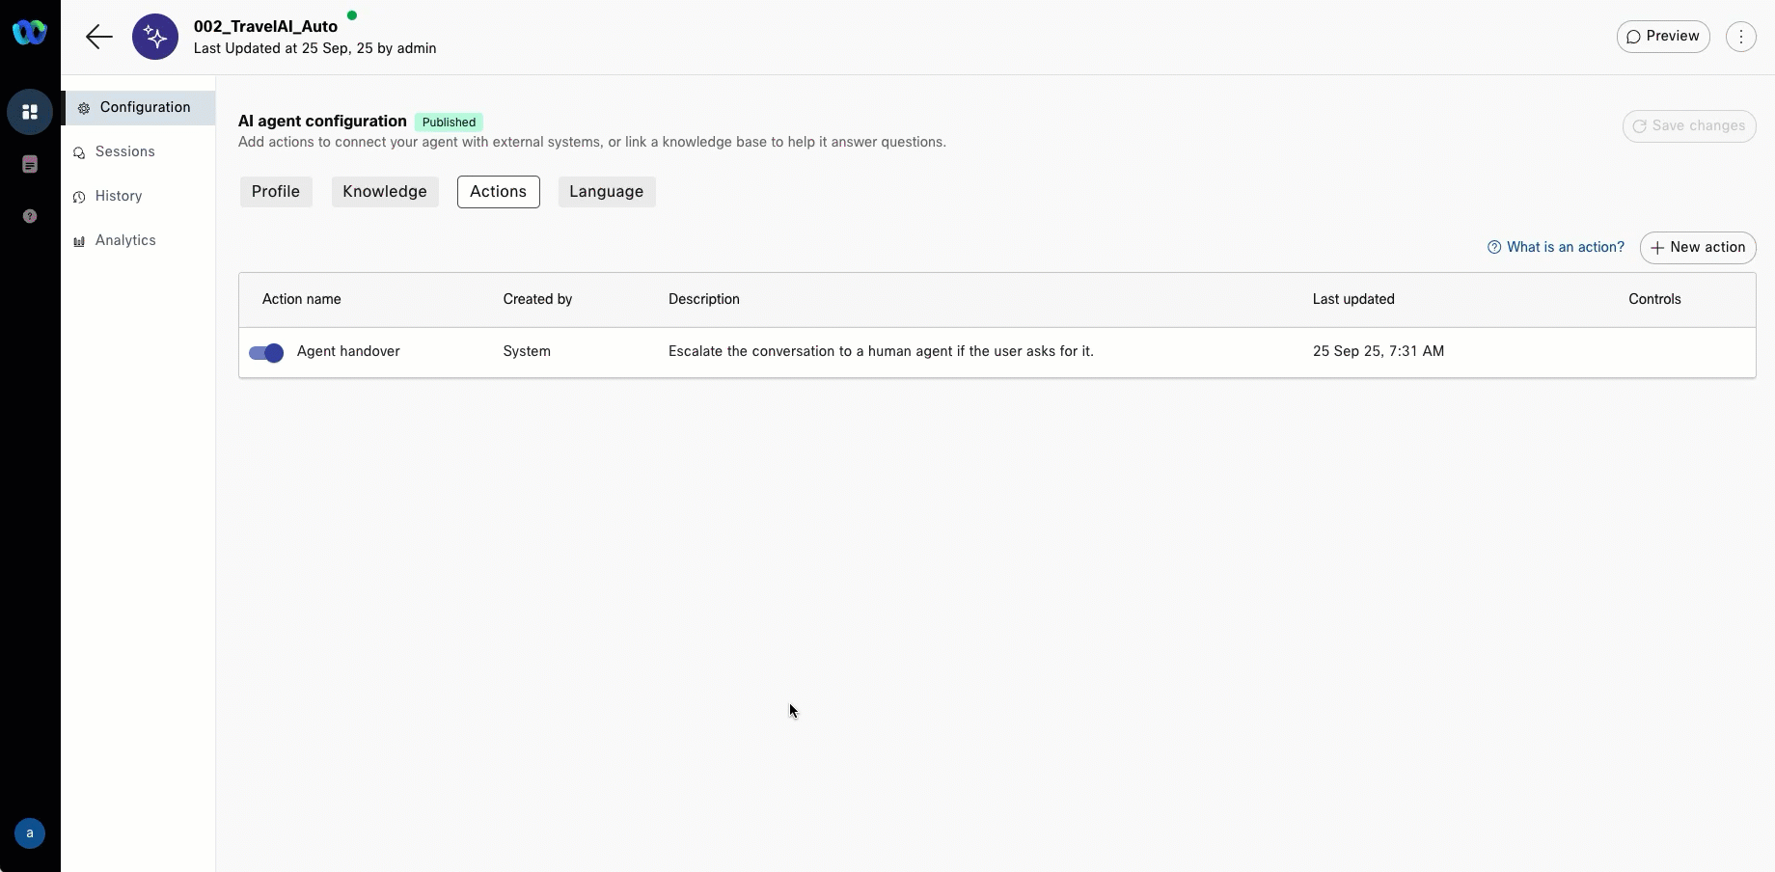Disable the Agent handover toggle
The width and height of the screenshot is (1775, 872).
266,353
